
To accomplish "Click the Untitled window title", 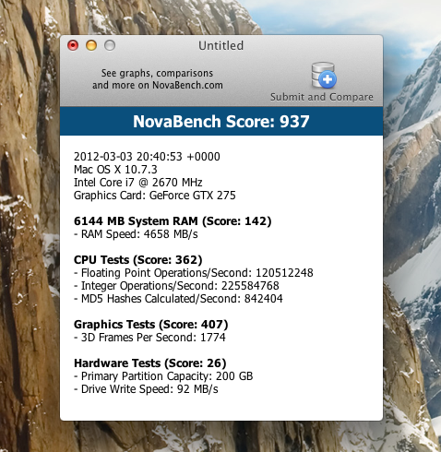I will pyautogui.click(x=220, y=46).
